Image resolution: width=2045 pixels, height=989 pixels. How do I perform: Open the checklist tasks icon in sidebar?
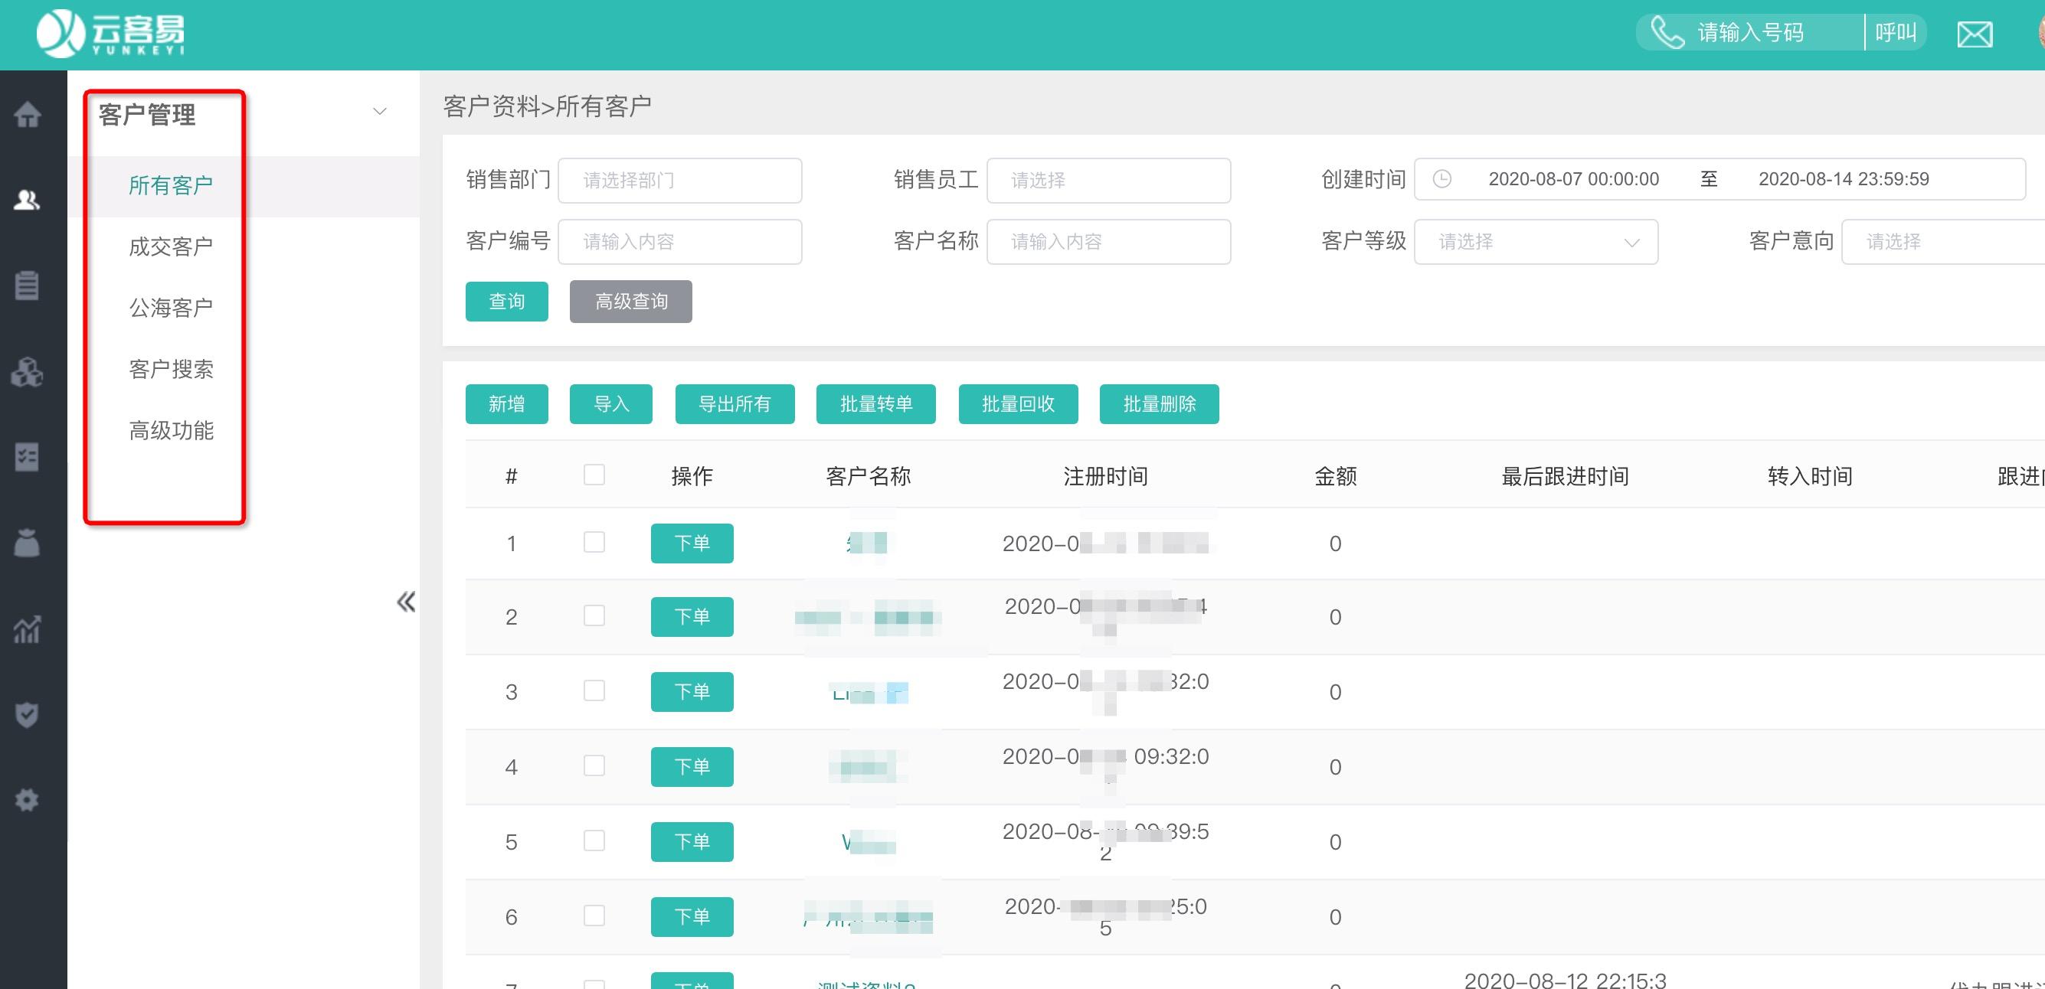point(27,458)
